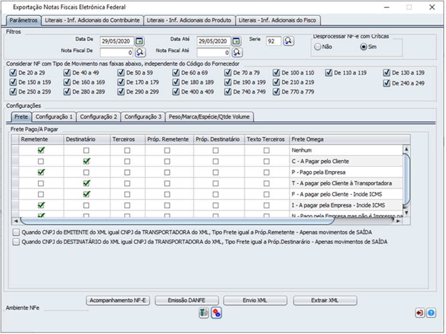
Task: Click the red exit door icon
Action: (419, 313)
